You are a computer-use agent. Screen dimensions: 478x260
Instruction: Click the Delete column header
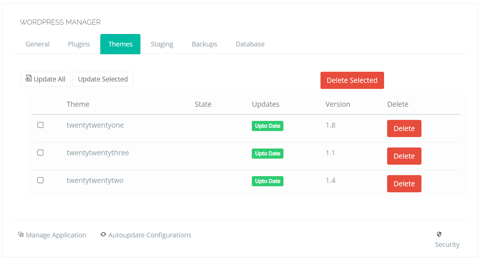(398, 104)
